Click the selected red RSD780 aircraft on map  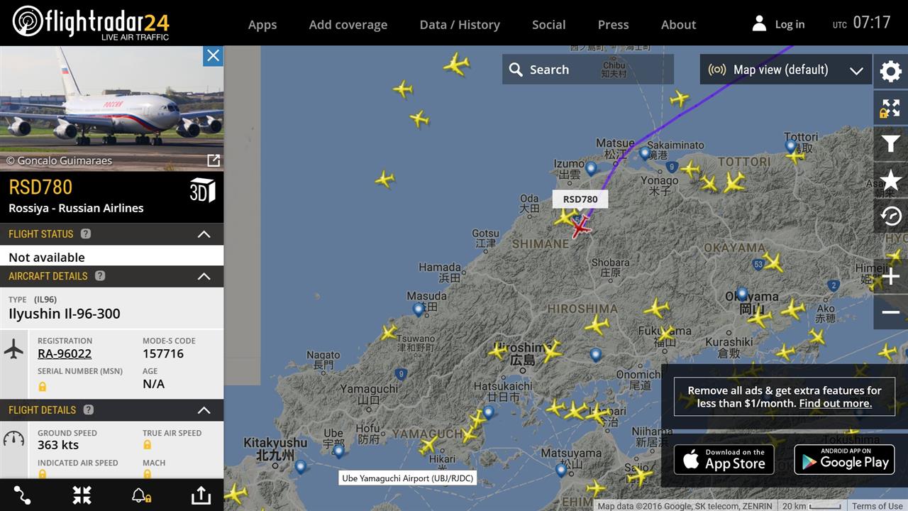(580, 227)
